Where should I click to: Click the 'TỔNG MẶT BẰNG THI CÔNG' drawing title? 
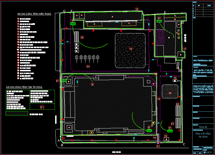click(x=203, y=135)
